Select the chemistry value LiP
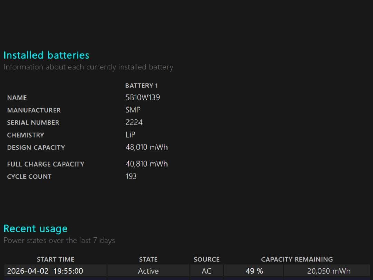This screenshot has height=280, width=373. coord(130,134)
